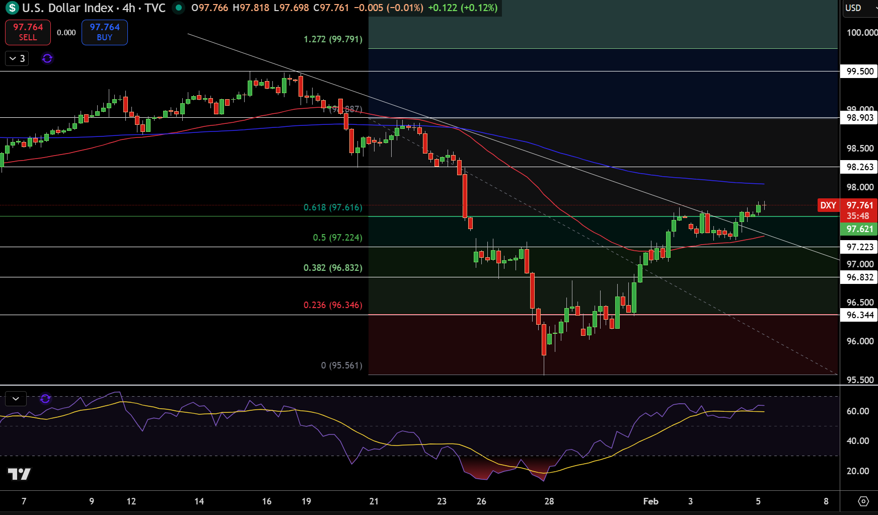Click the 97.761 current price label
The height and width of the screenshot is (515, 878).
pos(859,205)
